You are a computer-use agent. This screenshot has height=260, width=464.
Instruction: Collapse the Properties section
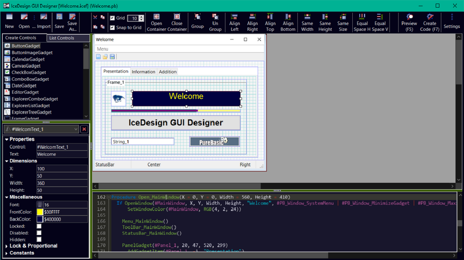6,139
